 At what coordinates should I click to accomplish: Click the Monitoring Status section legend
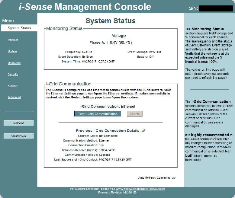[x=64, y=28]
